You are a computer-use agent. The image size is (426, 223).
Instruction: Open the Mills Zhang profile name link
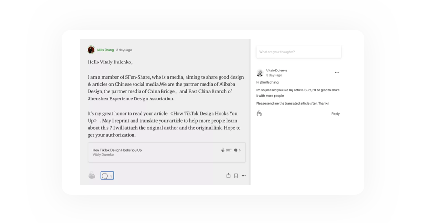105,50
